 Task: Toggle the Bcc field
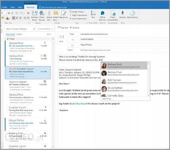[x=93, y=14]
